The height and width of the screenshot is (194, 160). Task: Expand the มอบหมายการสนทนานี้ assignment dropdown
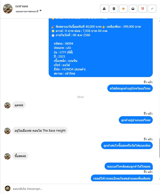[29, 11]
